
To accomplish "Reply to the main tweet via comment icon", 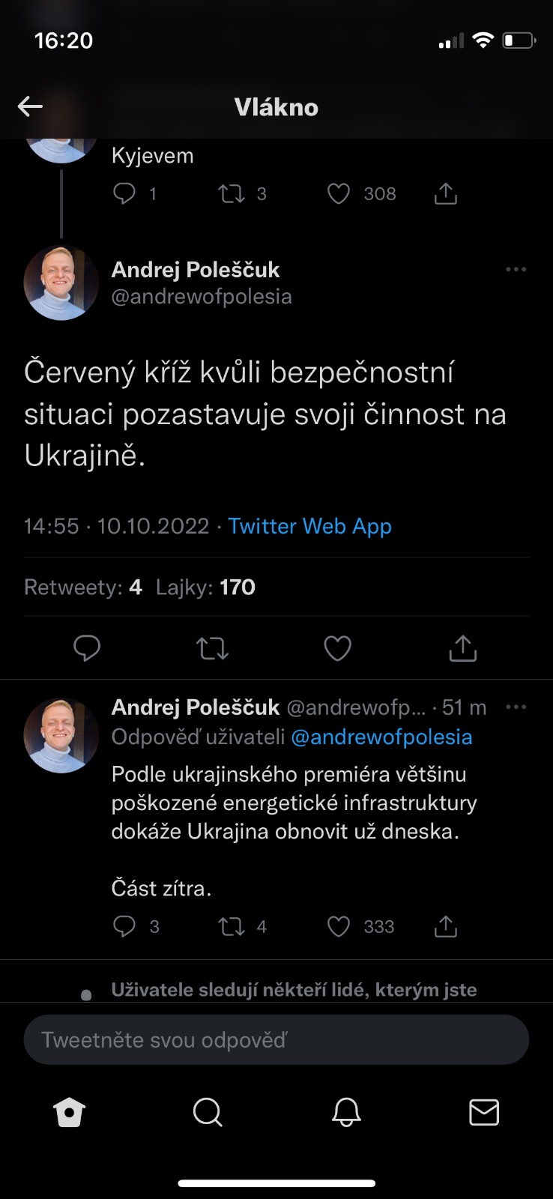I will click(87, 648).
